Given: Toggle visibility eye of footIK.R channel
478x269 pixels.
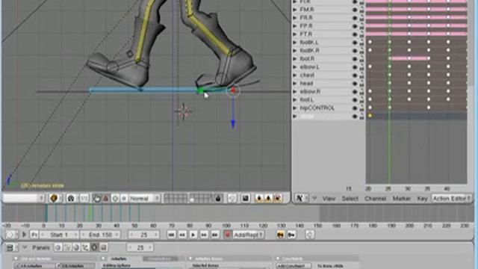Looking at the screenshot, I should tap(355, 51).
